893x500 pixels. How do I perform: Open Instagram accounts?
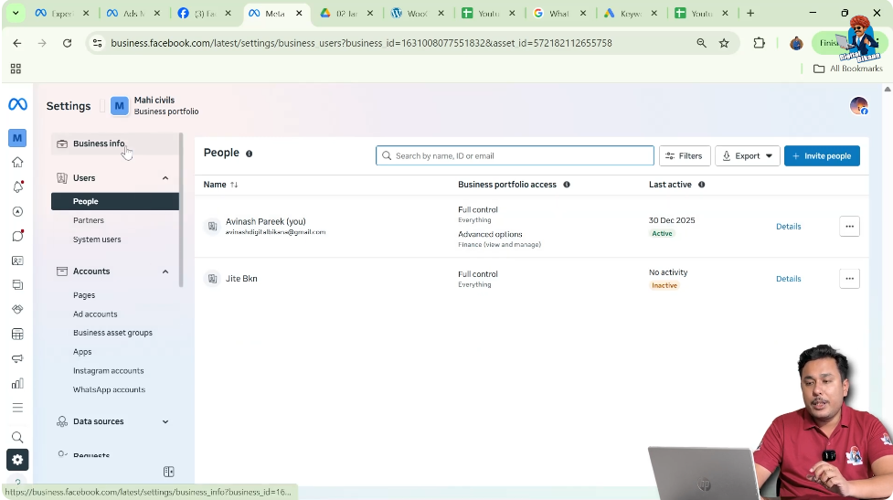pos(108,371)
